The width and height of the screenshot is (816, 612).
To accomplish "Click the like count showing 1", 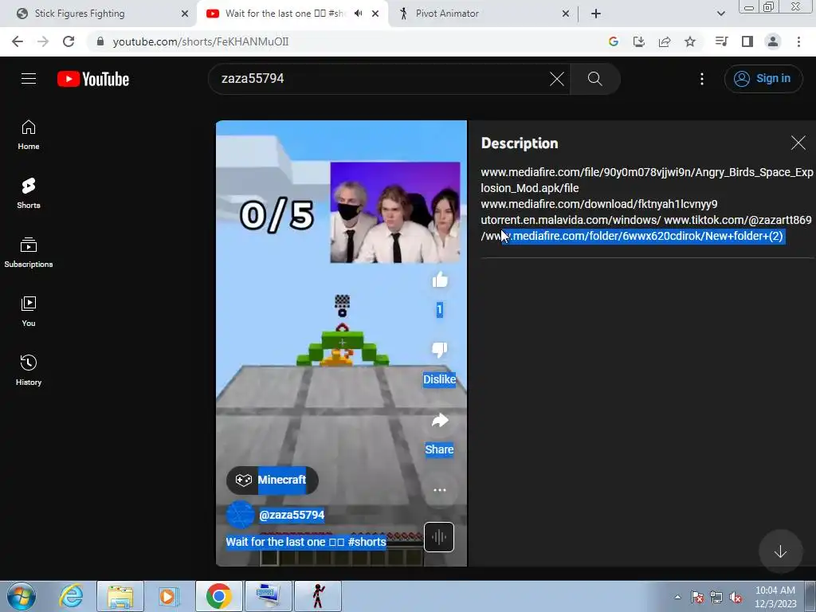I will click(440, 310).
